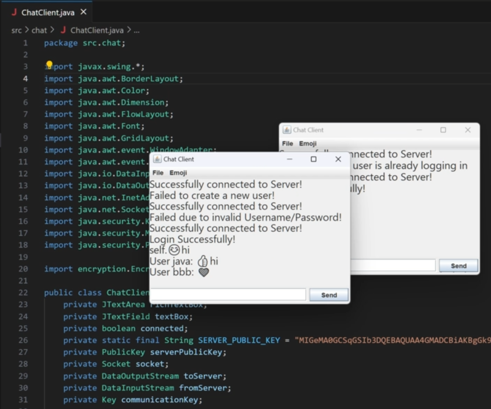The image size is (491, 409).
Task: Click the breadcrumb ellipsis symbol outline
Action: (137, 31)
